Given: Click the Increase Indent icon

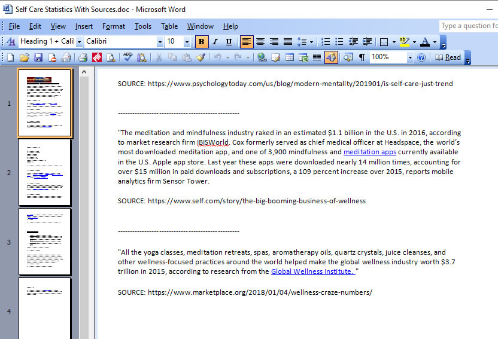Looking at the screenshot, I should click(367, 41).
